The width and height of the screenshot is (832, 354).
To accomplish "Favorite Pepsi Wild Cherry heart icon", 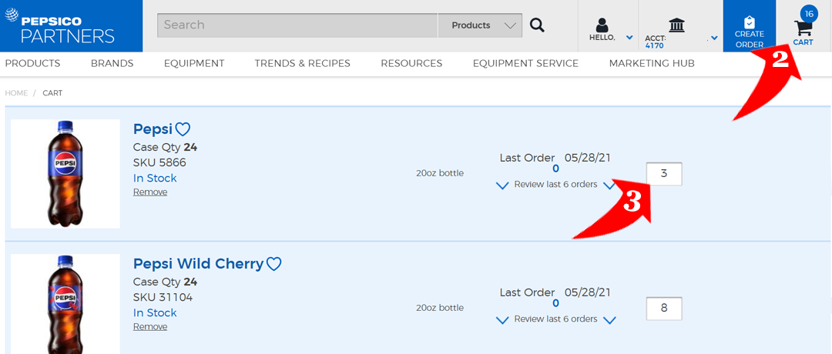I will [x=274, y=264].
